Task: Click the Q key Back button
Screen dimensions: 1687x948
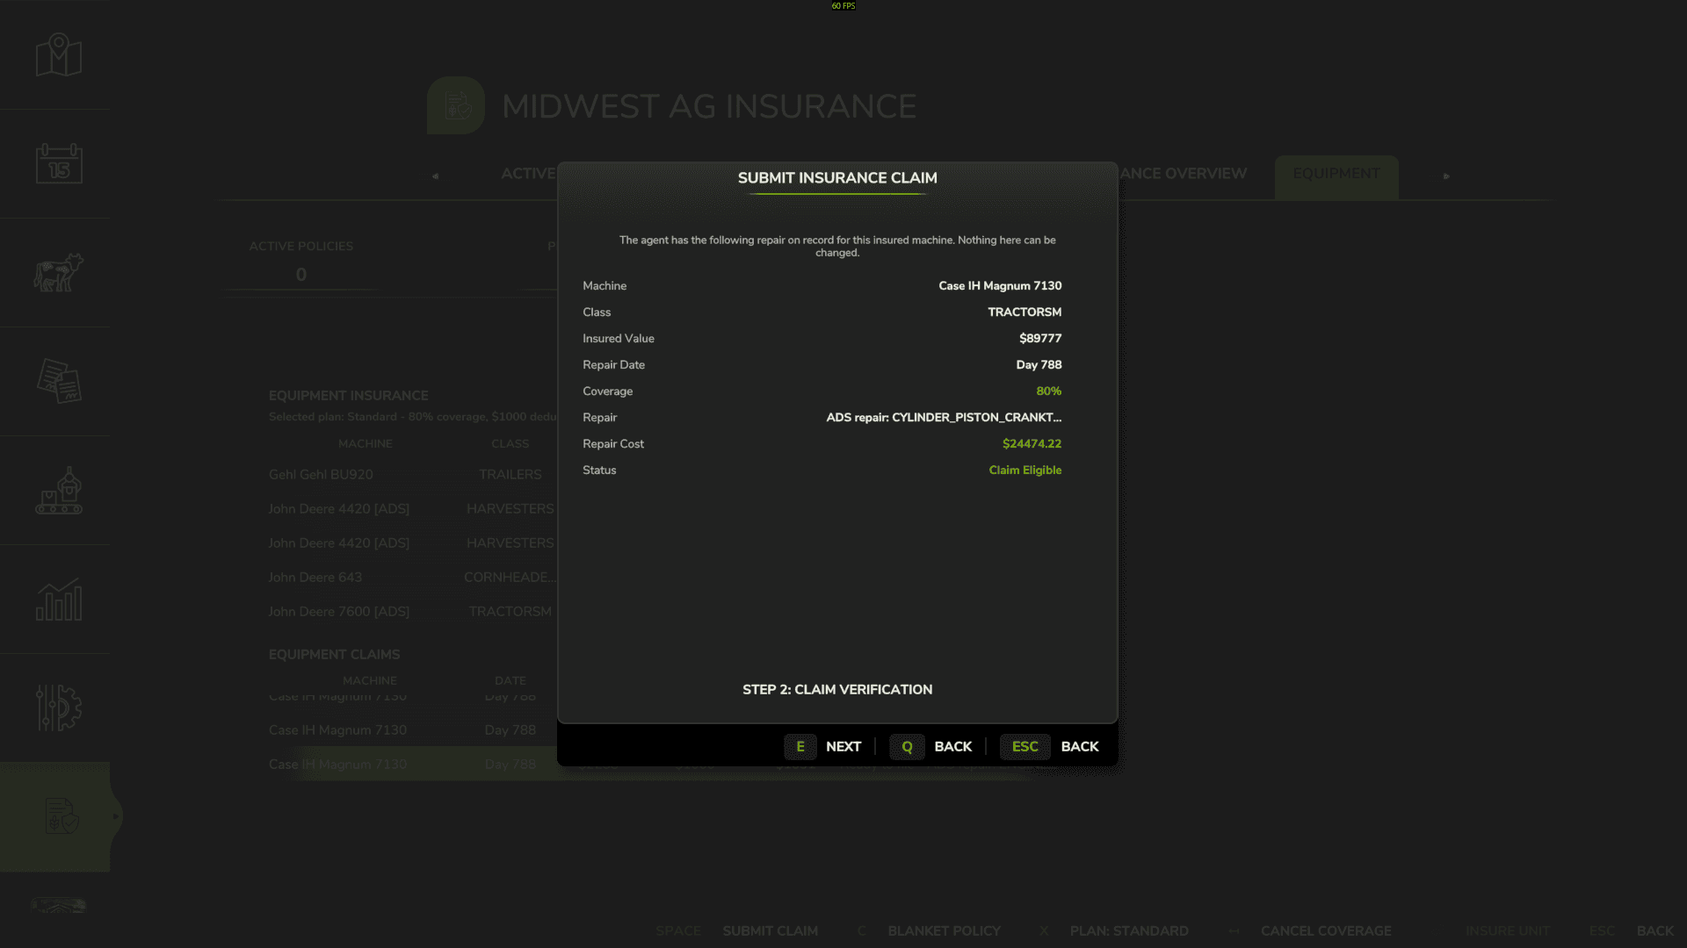Action: coord(930,746)
